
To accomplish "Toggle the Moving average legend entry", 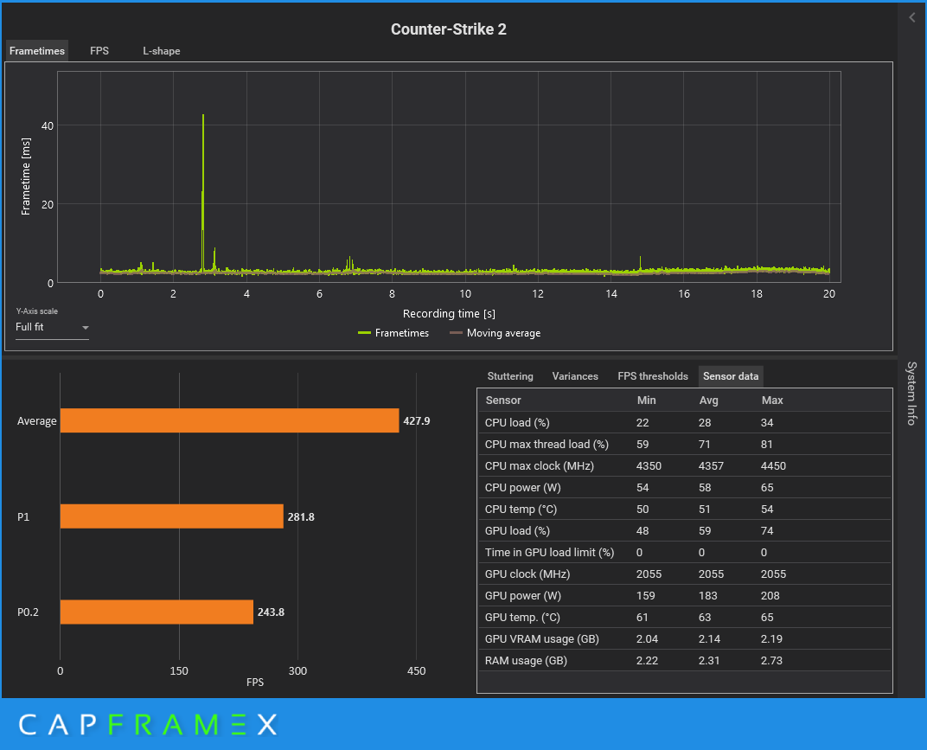I will click(x=495, y=333).
